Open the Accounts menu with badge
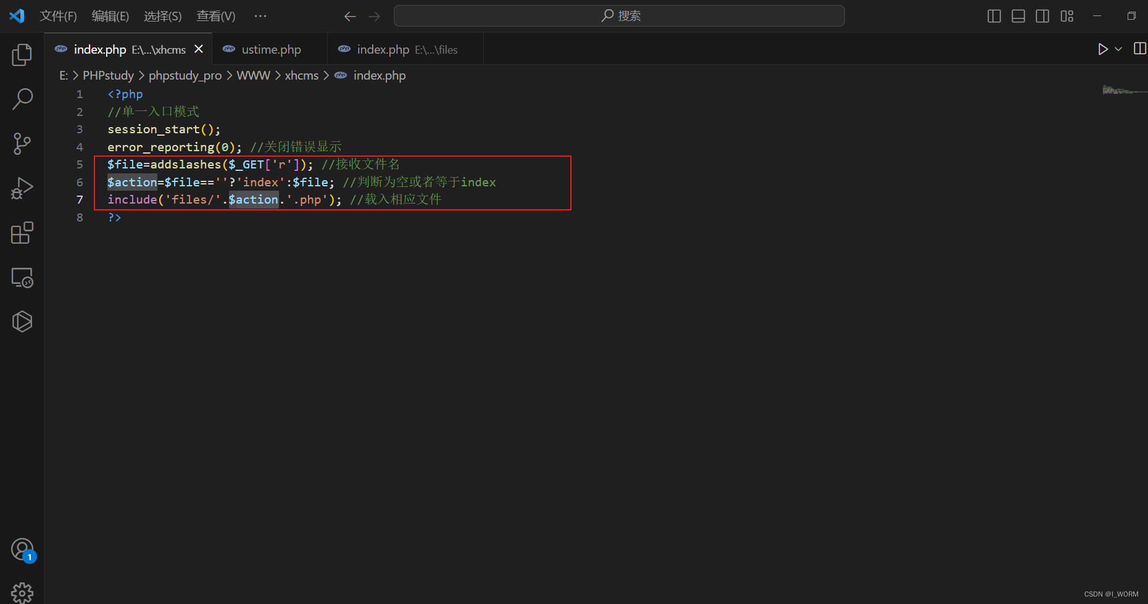The image size is (1148, 604). 23,549
